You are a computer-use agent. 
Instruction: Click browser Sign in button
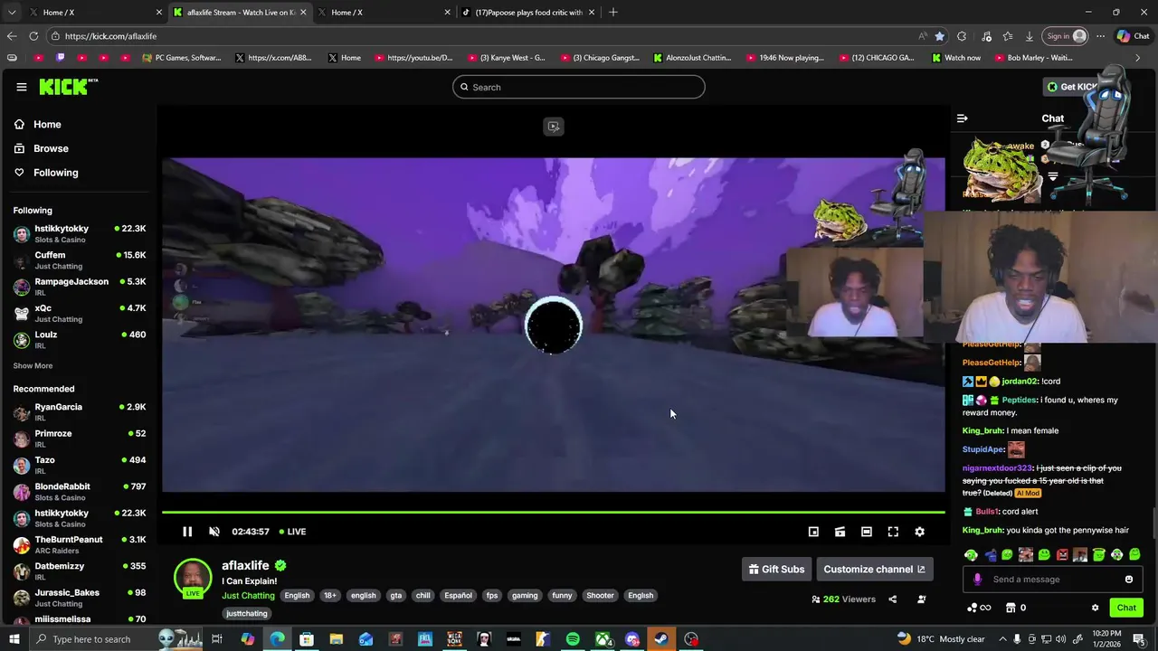pos(1066,36)
